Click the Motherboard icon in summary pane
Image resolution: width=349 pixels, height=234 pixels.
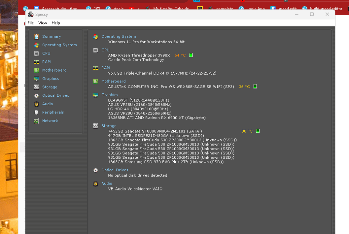[96, 81]
